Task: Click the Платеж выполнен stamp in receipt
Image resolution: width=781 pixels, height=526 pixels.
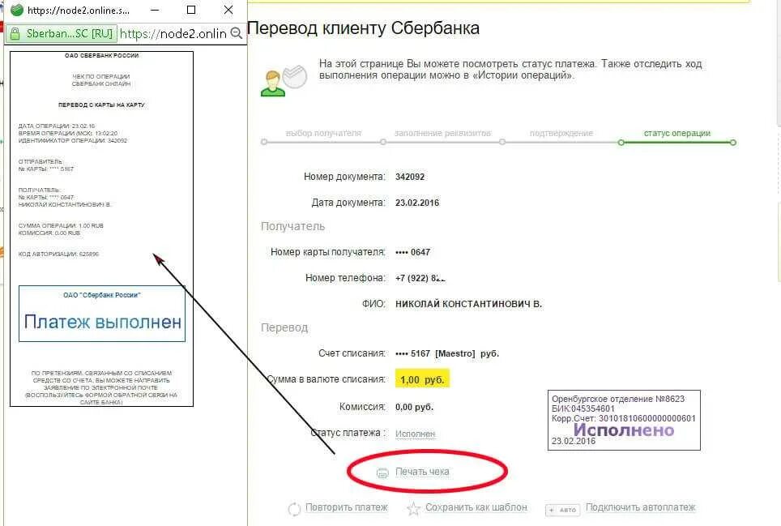Action: (x=102, y=314)
